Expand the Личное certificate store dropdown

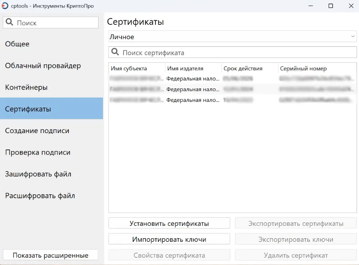(353, 36)
